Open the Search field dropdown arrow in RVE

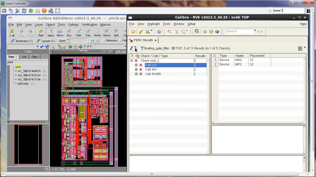point(255,31)
